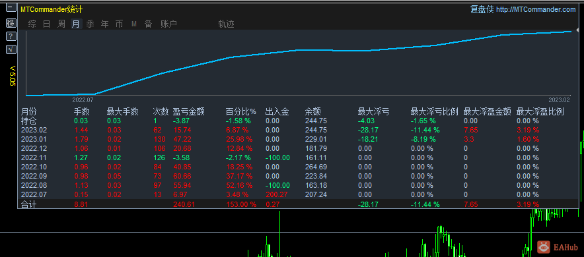Click the 最大手数 column header

[x=122, y=112]
